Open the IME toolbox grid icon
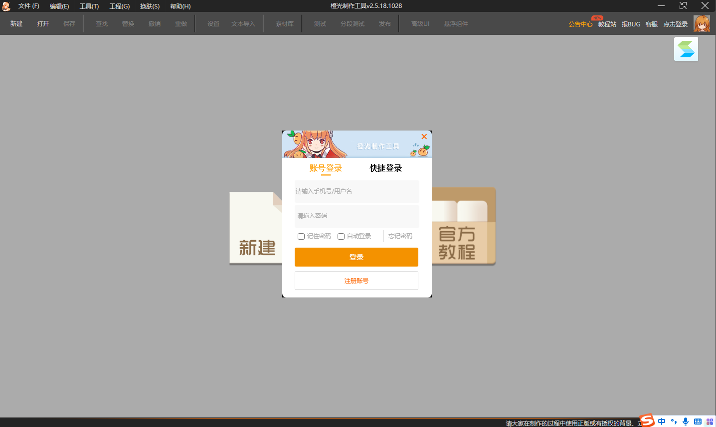The width and height of the screenshot is (716, 427). (710, 422)
